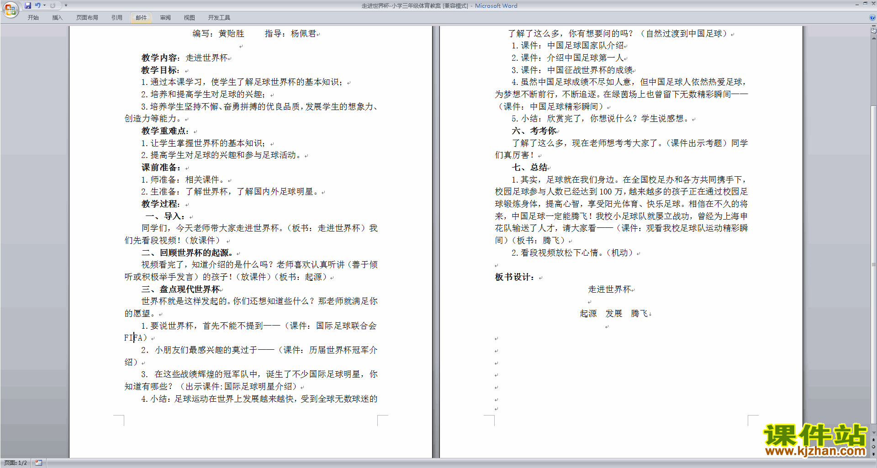
Task: Open the 视图 ribbon tab
Action: click(190, 18)
